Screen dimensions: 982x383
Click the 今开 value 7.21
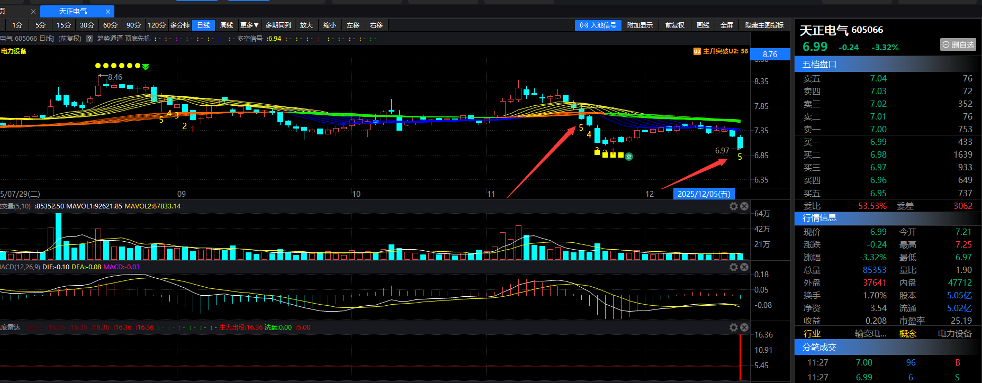click(x=963, y=232)
